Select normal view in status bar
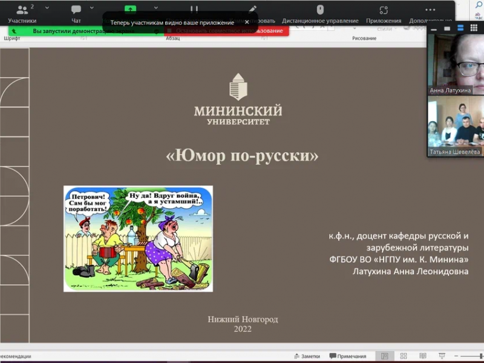Image resolution: width=484 pixels, height=363 pixels. click(384, 356)
